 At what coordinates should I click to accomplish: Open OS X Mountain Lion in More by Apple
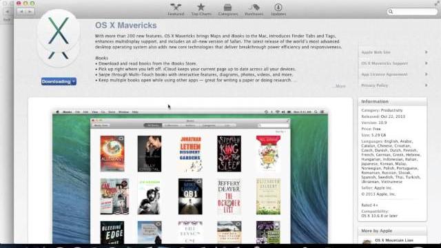(394, 240)
